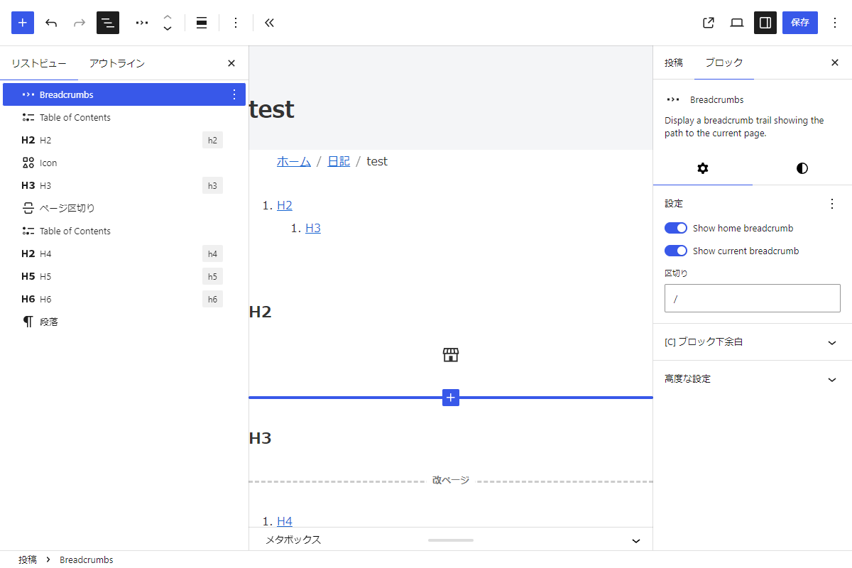This screenshot has height=568, width=852.
Task: Open post preview in a new tab
Action: click(708, 23)
